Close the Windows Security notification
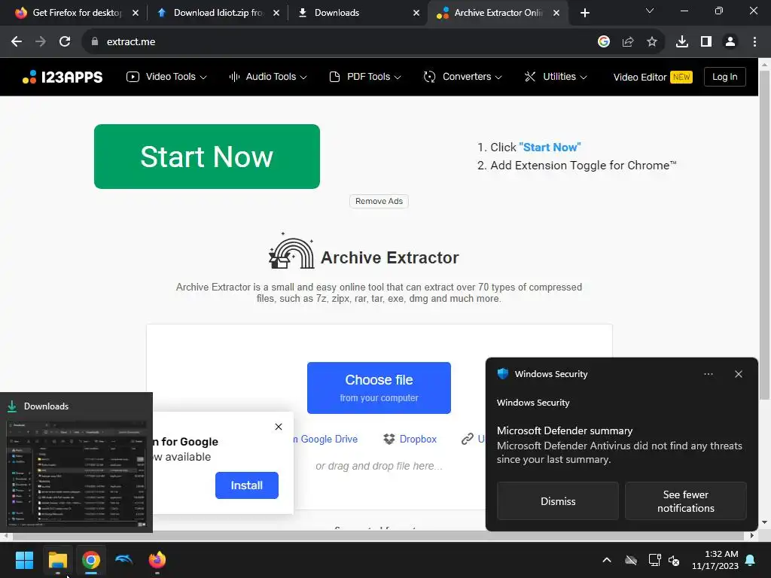Screen dimensions: 771x578 tap(739, 374)
